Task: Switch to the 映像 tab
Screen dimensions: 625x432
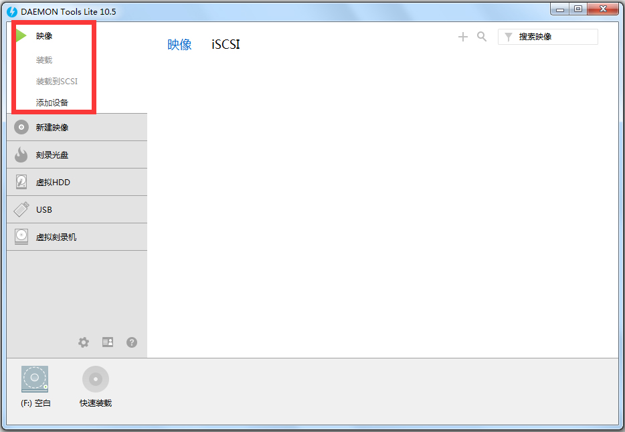Action: click(x=179, y=45)
